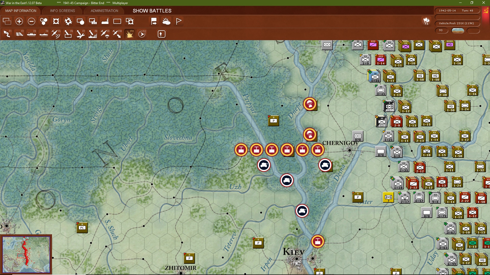This screenshot has height=275, width=490.
Task: Click the zoom out map button
Action: point(31,21)
